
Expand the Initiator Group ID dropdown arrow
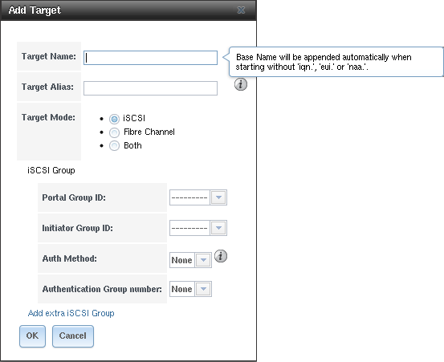pyautogui.click(x=218, y=228)
